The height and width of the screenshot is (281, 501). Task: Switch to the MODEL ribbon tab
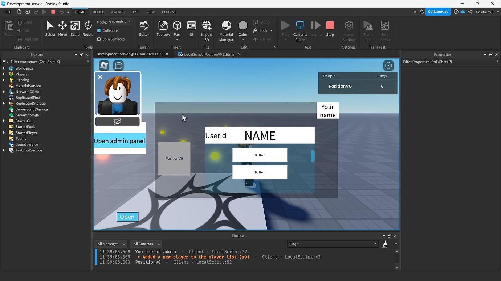(98, 12)
